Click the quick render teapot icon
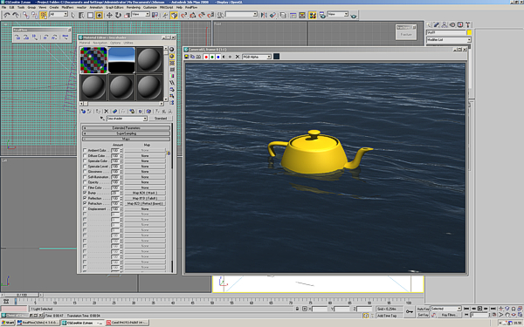Viewport: 524px width, 327px height. [354, 15]
